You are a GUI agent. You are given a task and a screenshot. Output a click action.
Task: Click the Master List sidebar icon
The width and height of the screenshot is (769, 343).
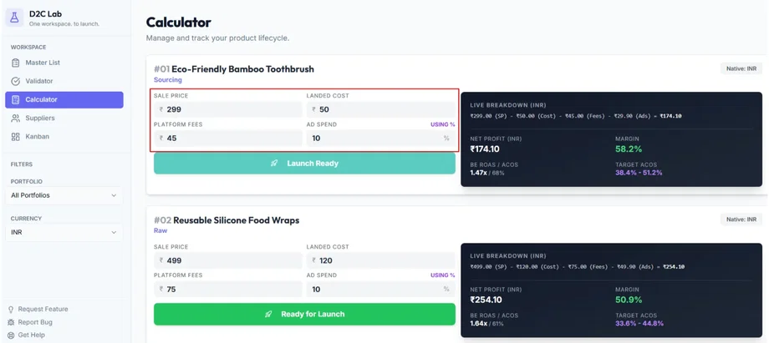(16, 63)
